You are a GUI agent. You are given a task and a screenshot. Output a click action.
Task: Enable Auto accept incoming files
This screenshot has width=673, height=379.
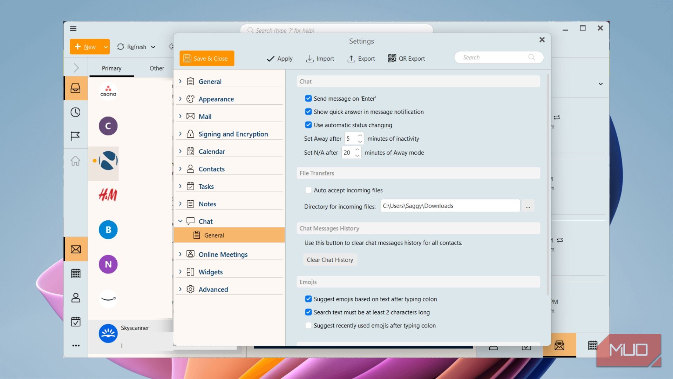point(308,190)
